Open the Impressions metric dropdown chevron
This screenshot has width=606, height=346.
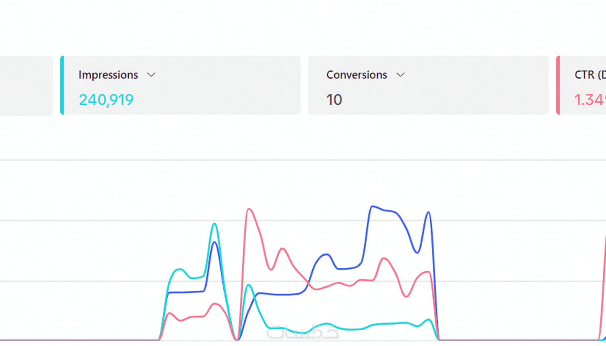151,75
